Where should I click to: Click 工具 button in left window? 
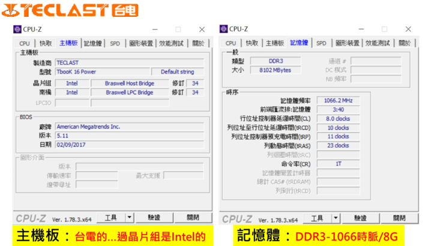click(110, 217)
